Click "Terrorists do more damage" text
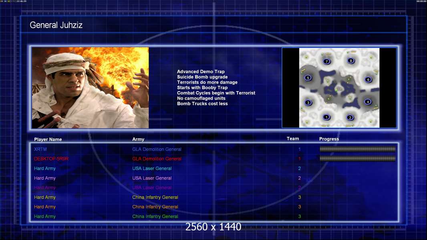This screenshot has width=427, height=240. (207, 82)
